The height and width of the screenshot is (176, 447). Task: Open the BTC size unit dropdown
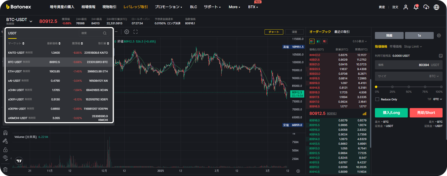[434, 76]
